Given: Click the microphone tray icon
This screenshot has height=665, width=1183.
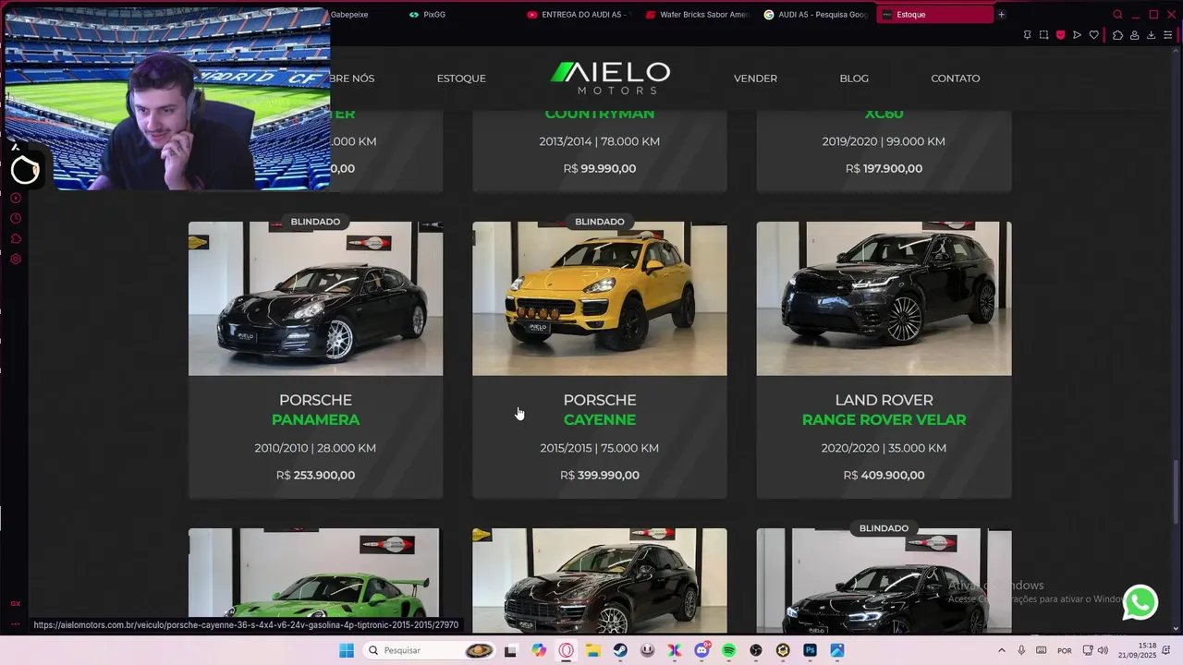Looking at the screenshot, I should (1021, 650).
